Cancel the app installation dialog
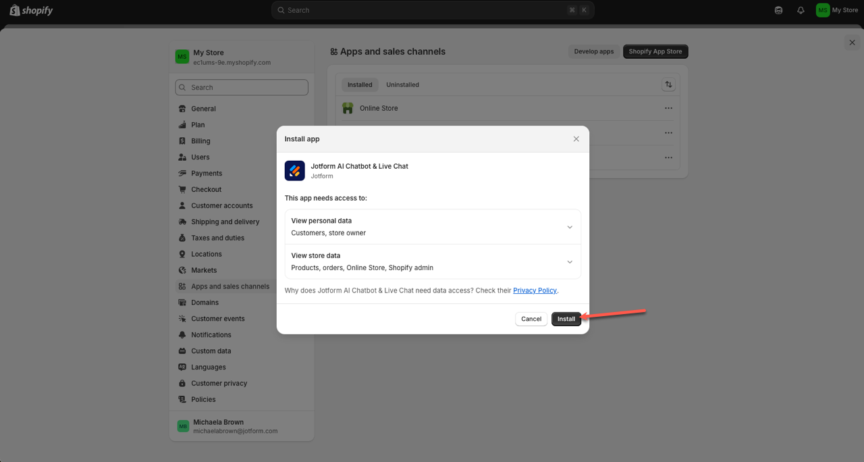 tap(531, 319)
